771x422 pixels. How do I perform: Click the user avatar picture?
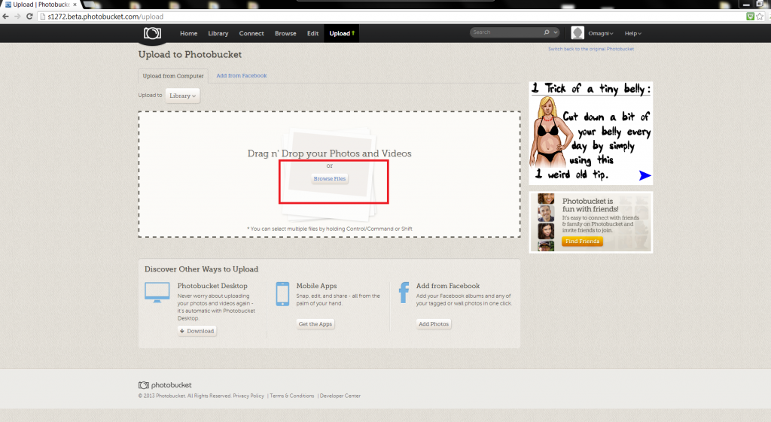point(577,33)
